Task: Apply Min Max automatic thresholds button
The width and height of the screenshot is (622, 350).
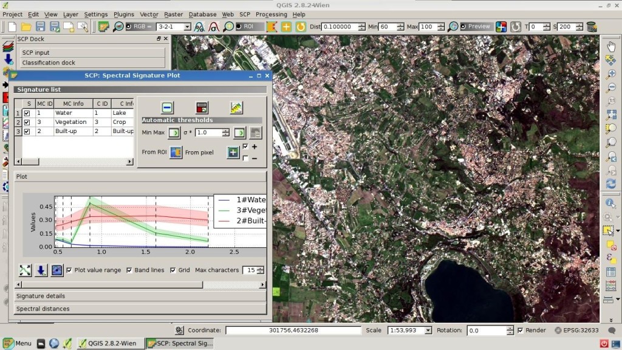Action: click(174, 132)
